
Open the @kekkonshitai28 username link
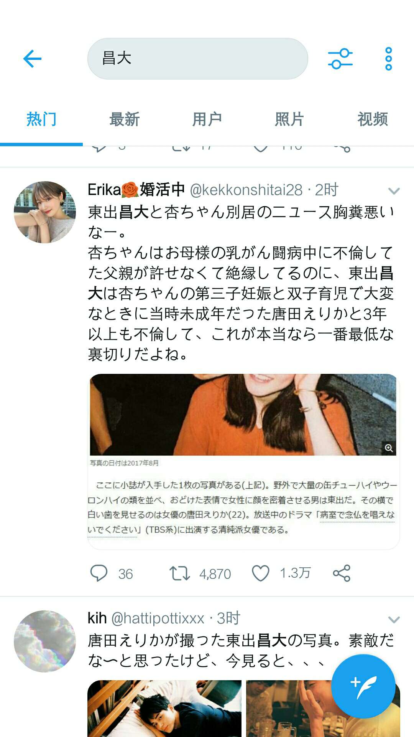point(246,190)
